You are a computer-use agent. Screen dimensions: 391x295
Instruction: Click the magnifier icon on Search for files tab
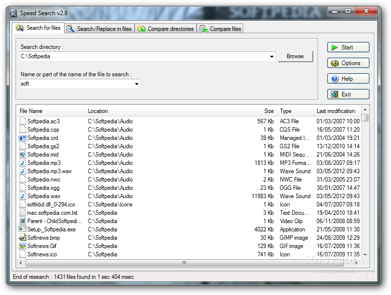(x=20, y=28)
